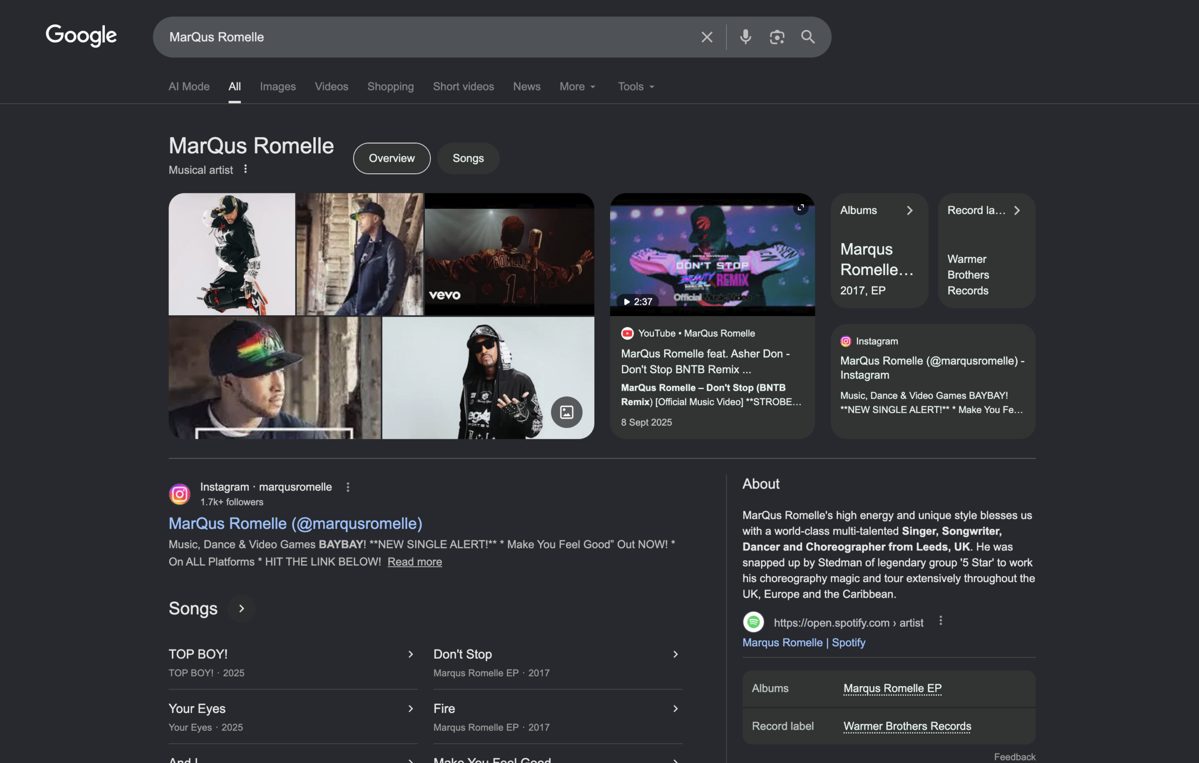Open options for the Instagram marqusromelle result
Viewport: 1199px width, 763px height.
[x=348, y=488]
